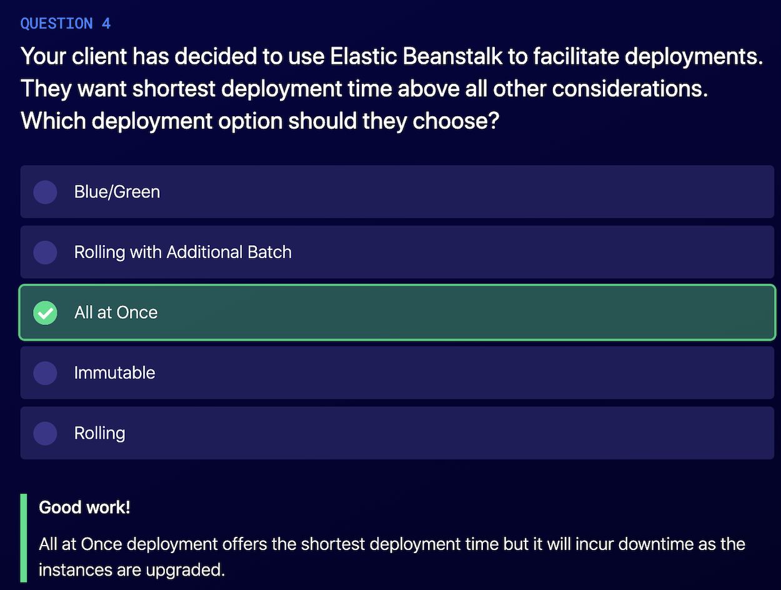Viewport: 781px width, 590px height.
Task: Select the Immutable radio circle
Action: point(45,373)
